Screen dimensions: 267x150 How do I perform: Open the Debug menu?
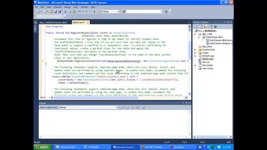[x=67, y=7]
